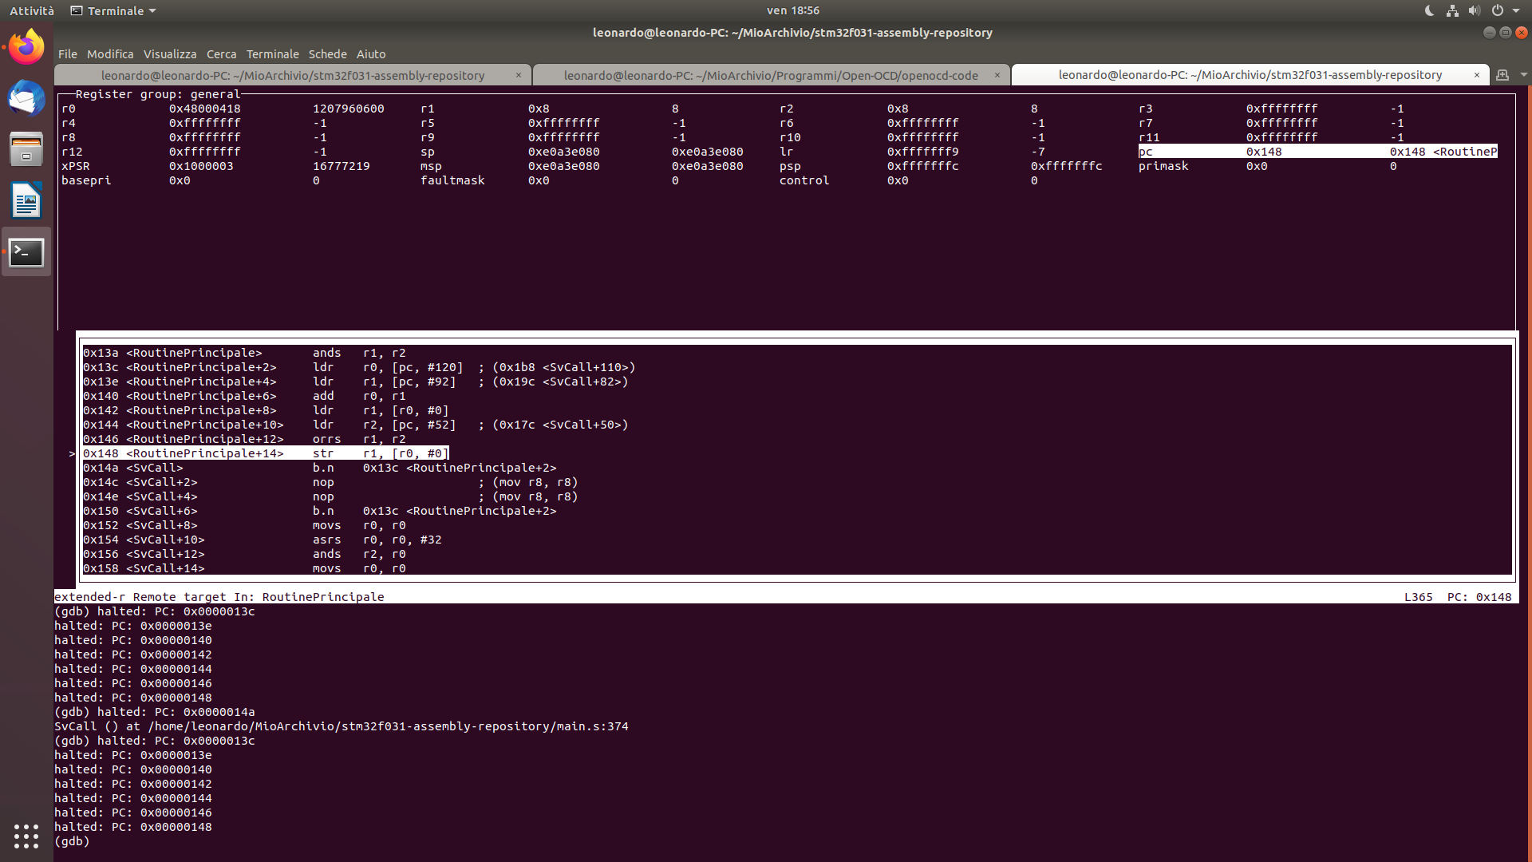Open Firefox from the dock
This screenshot has height=862, width=1532.
[x=26, y=47]
